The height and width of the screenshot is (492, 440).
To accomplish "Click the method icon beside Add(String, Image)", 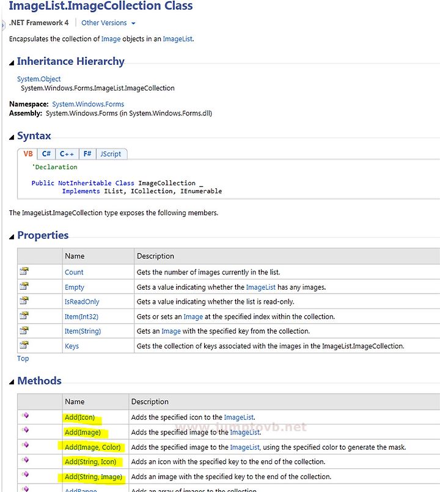I will tap(26, 474).
